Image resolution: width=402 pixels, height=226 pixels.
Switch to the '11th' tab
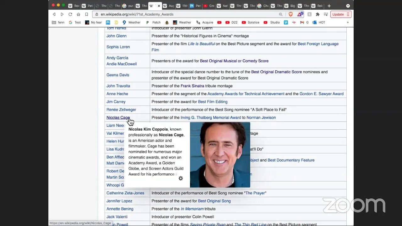tap(182, 6)
